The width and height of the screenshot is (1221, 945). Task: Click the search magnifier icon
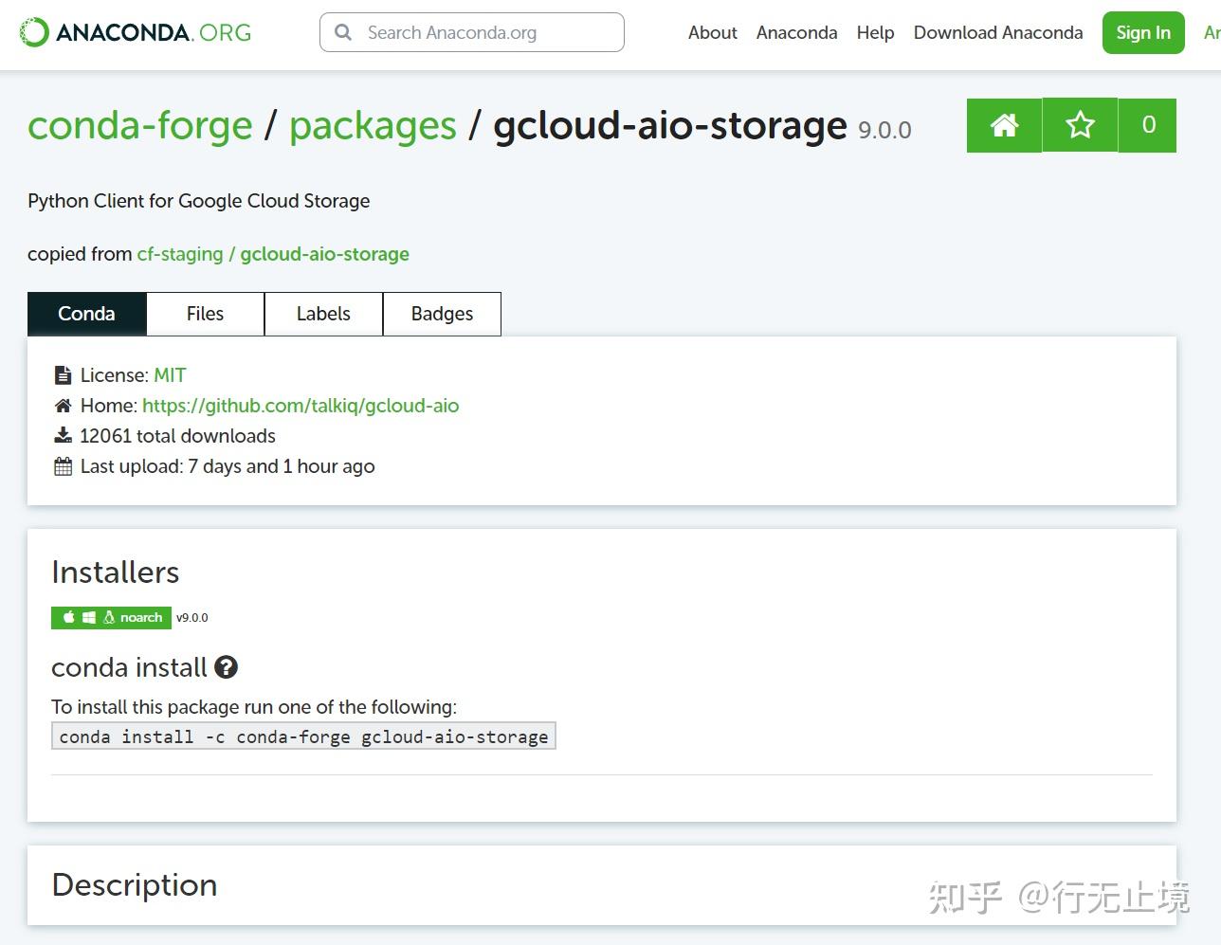pyautogui.click(x=343, y=32)
